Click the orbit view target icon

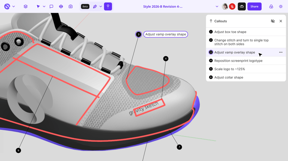61,6
